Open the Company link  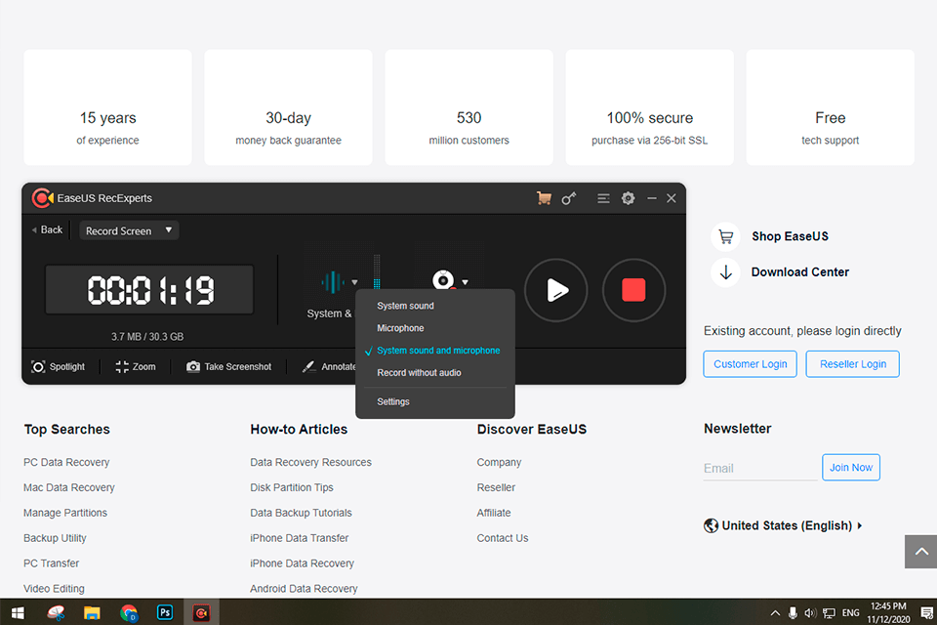[499, 462]
